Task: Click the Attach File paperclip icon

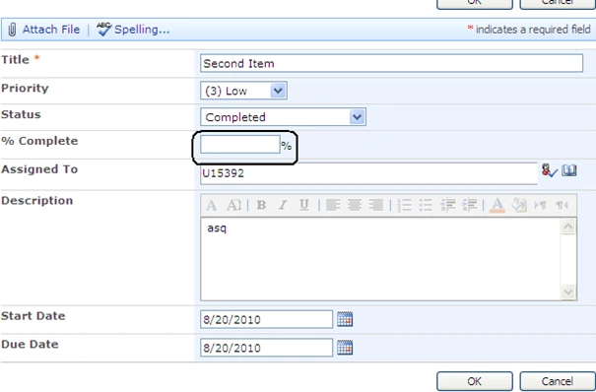Action: click(x=12, y=30)
